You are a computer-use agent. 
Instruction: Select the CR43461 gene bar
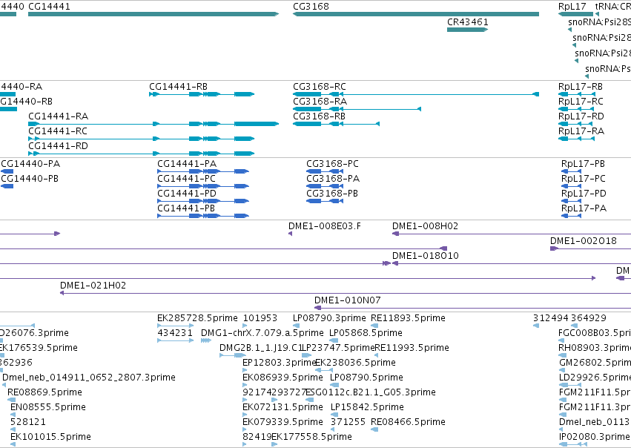tap(467, 30)
